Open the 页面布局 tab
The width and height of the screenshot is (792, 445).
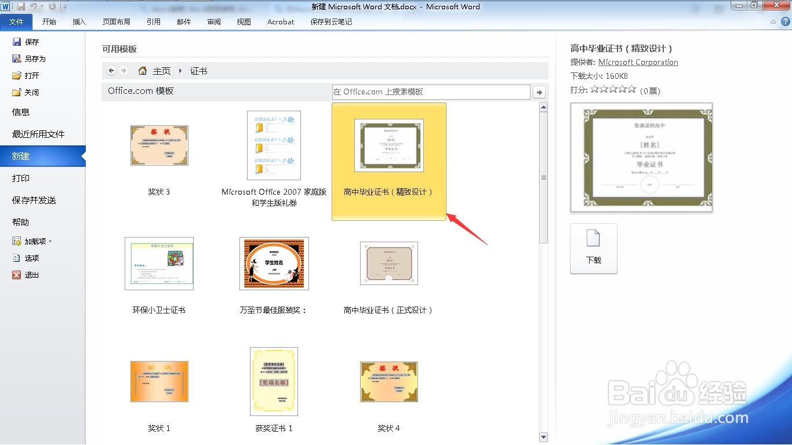click(x=117, y=21)
